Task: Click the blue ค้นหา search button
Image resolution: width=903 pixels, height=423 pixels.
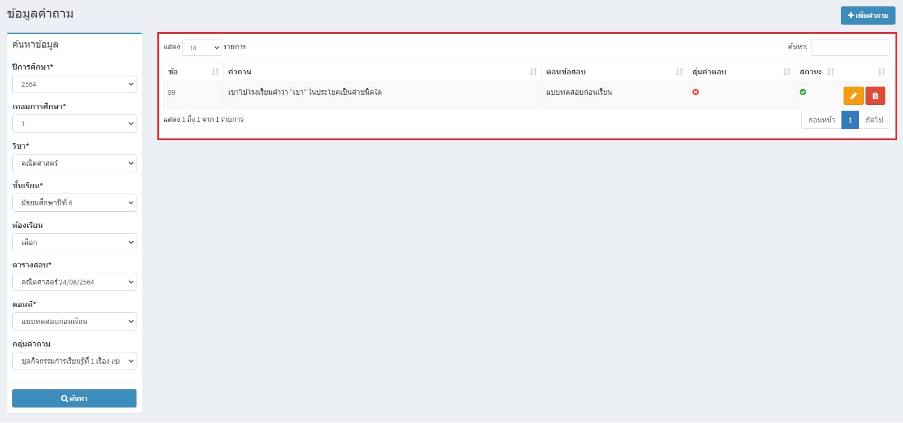Action: click(74, 398)
